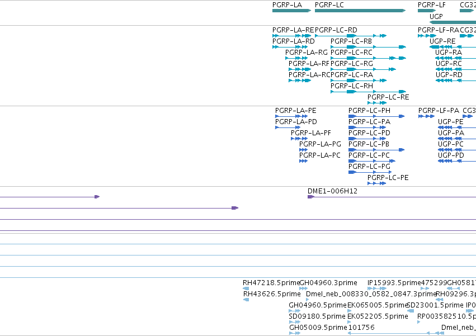Select transcript PGRP-LA-RF label
Image resolution: width=476 pixels, height=336 pixels.
(309, 64)
